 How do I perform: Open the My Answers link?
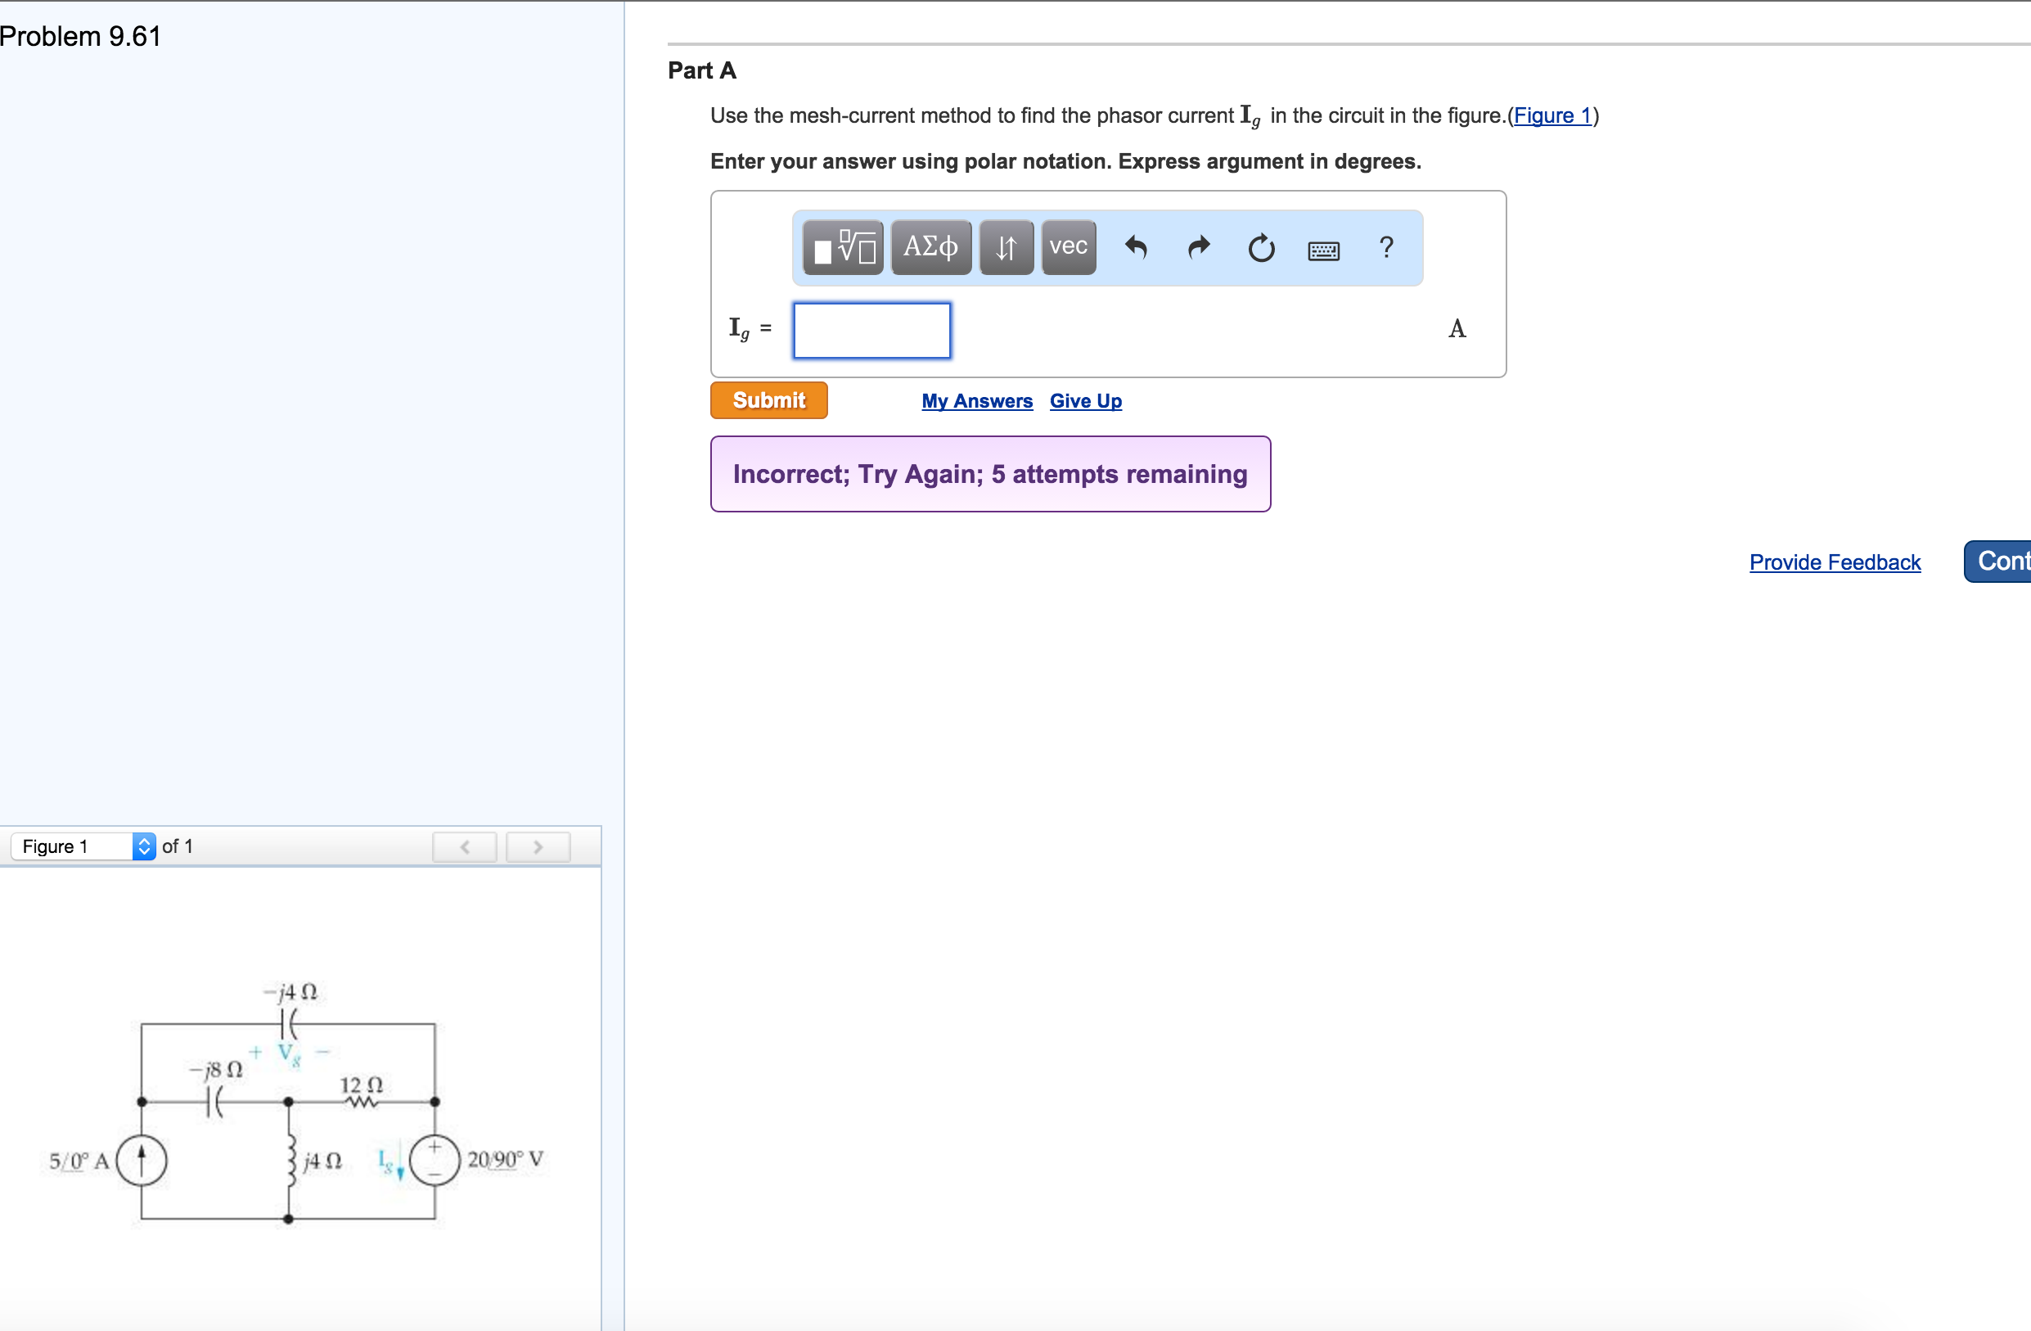point(976,400)
